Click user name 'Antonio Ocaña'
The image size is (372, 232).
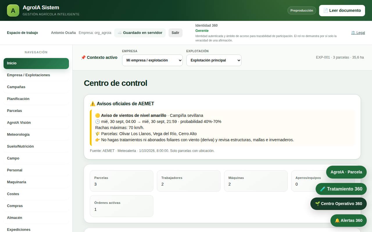point(63,33)
